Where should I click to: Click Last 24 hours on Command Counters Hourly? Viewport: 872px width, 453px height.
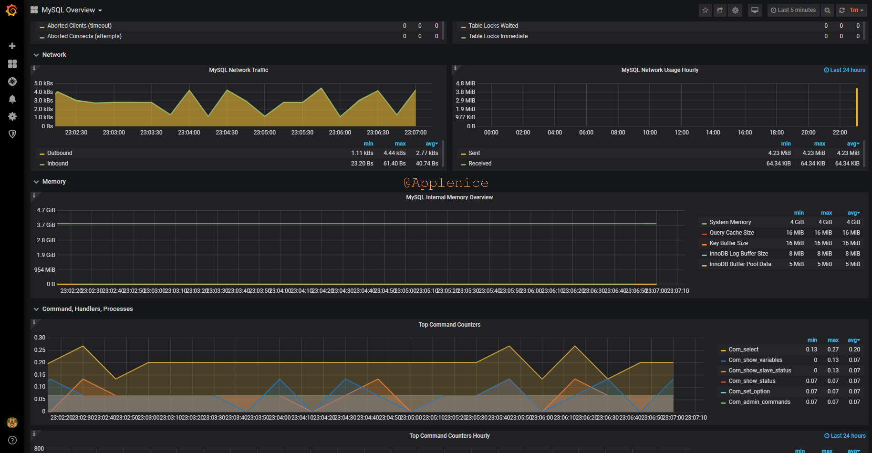click(845, 436)
